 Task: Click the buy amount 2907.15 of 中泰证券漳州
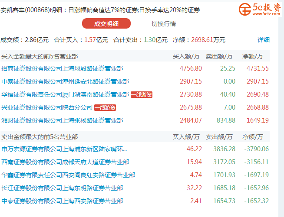coord(191,81)
